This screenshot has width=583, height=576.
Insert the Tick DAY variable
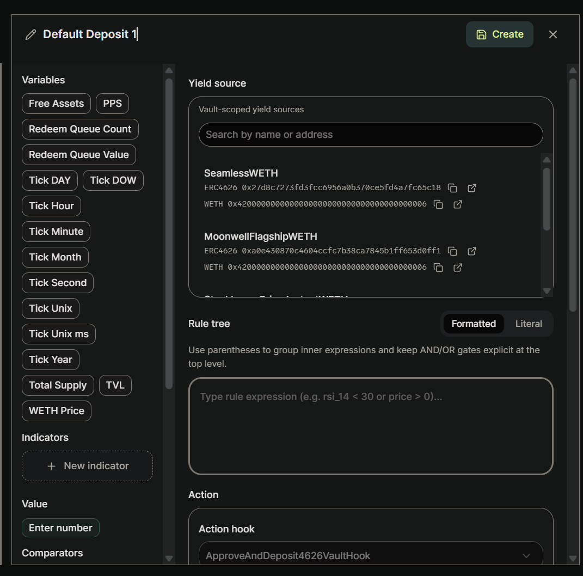(x=50, y=180)
